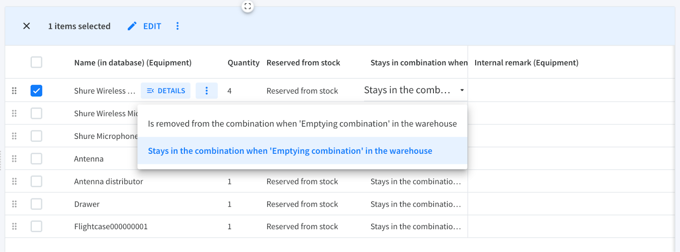The image size is (680, 252).
Task: Click the Flightcase000000001 equipment name
Action: pyautogui.click(x=111, y=227)
